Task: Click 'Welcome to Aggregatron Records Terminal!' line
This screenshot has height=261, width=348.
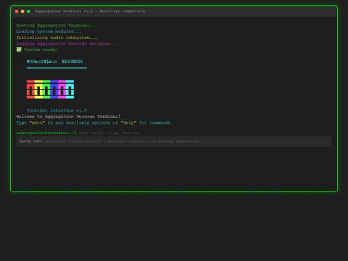Action: 68,117
